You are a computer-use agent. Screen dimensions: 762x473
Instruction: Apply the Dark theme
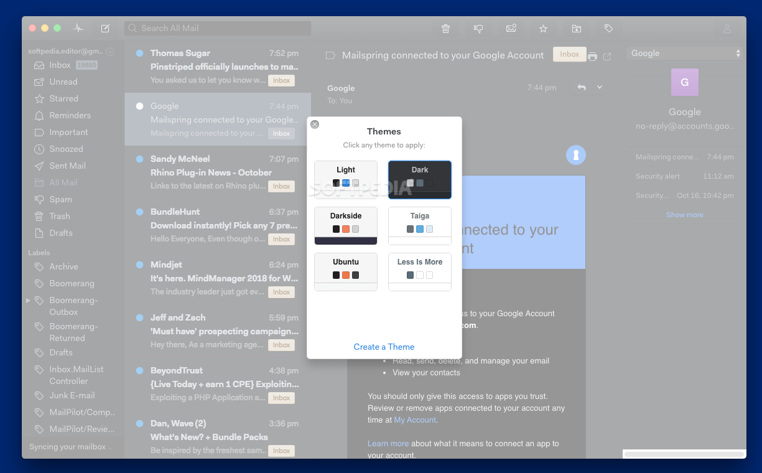click(x=420, y=180)
